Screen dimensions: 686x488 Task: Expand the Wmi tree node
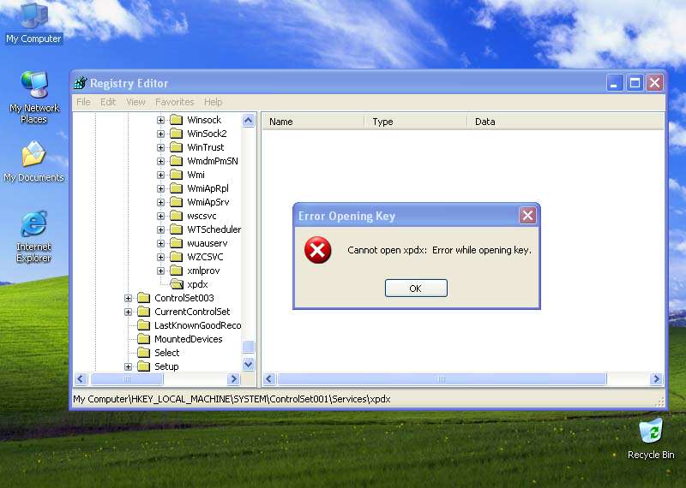160,175
